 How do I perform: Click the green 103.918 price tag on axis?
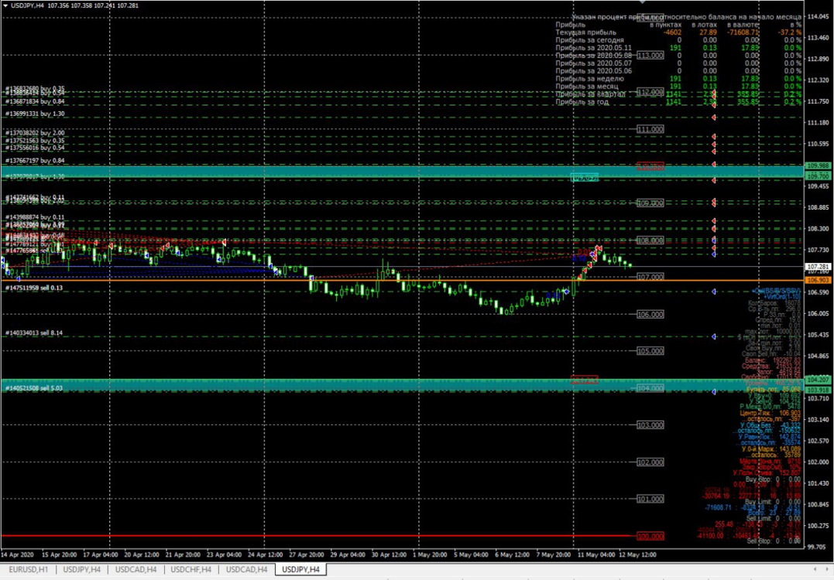pos(818,391)
